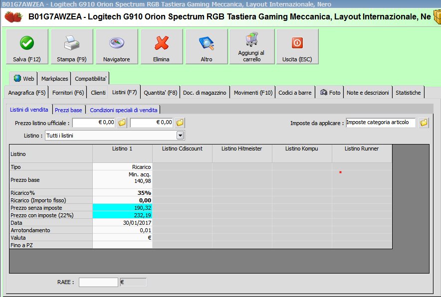The height and width of the screenshot is (297, 441).
Task: Click the Arrotondamento row label
Action: click(x=51, y=230)
